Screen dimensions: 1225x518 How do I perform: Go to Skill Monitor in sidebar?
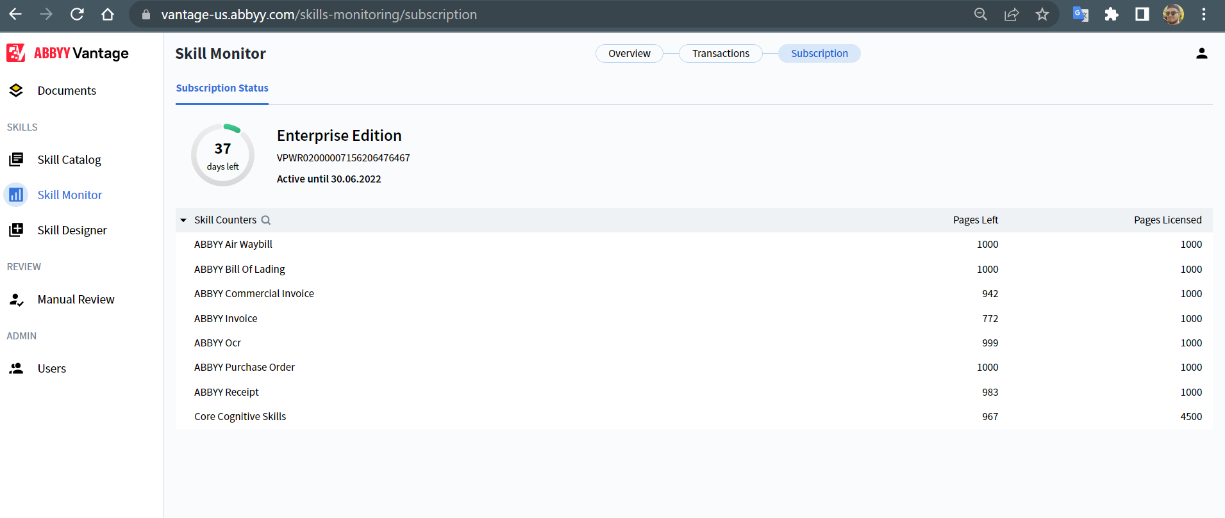tap(70, 195)
